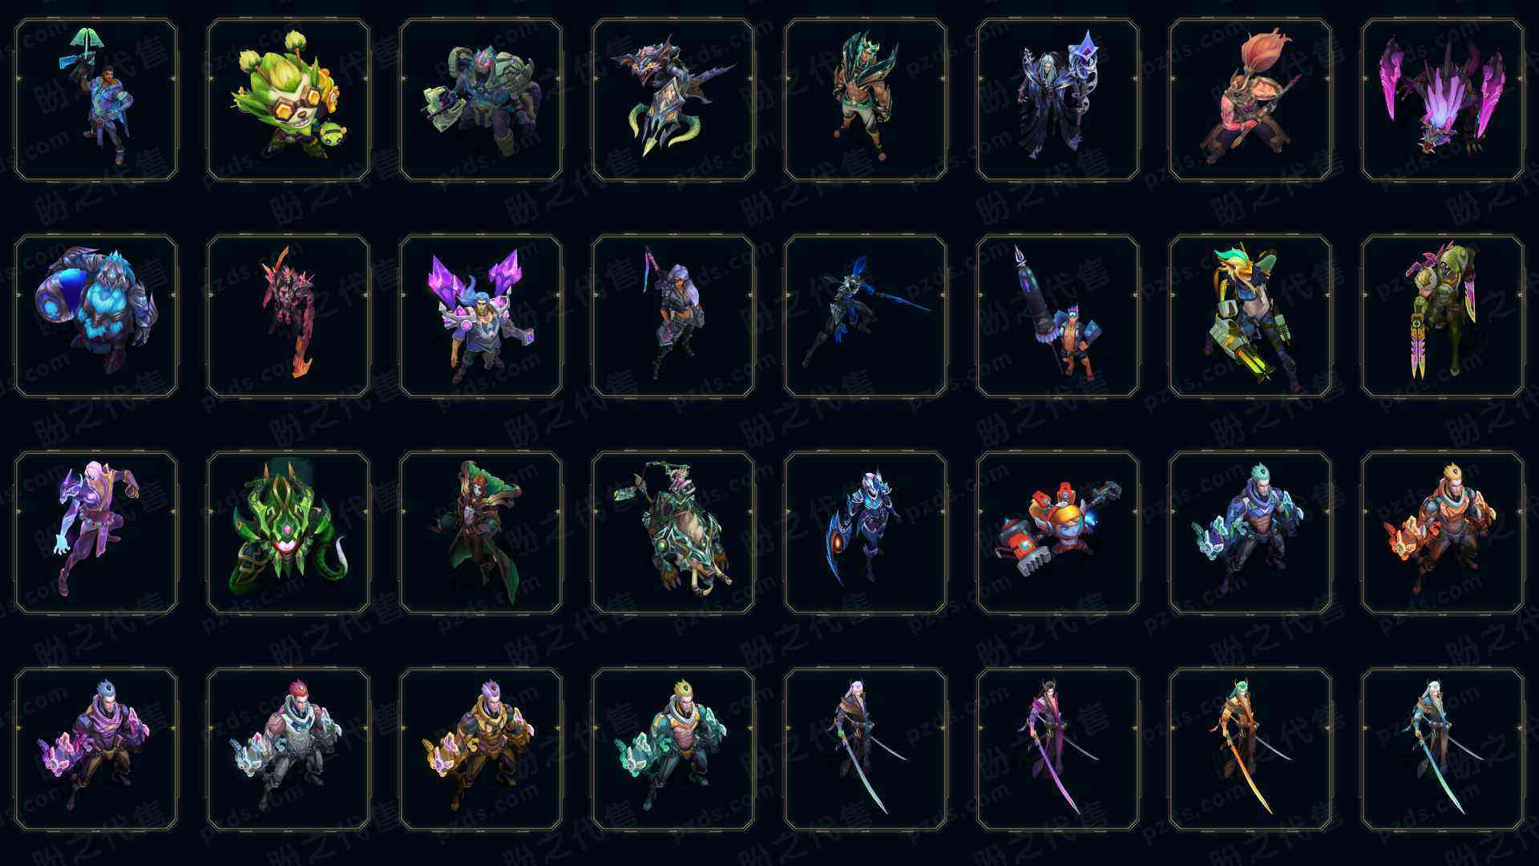The width and height of the screenshot is (1539, 866).
Task: Pick the olive green twin-blade fighter skin
Action: click(x=1443, y=316)
